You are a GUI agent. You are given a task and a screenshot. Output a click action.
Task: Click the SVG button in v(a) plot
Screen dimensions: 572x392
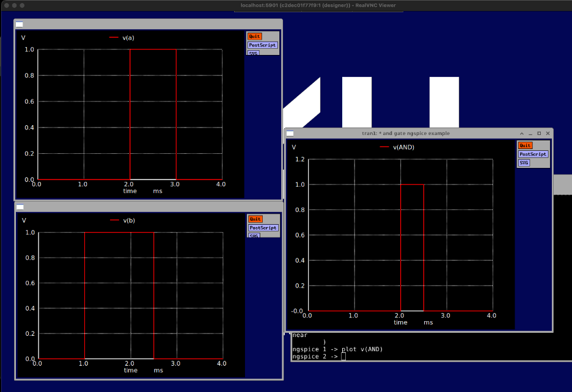(x=253, y=53)
